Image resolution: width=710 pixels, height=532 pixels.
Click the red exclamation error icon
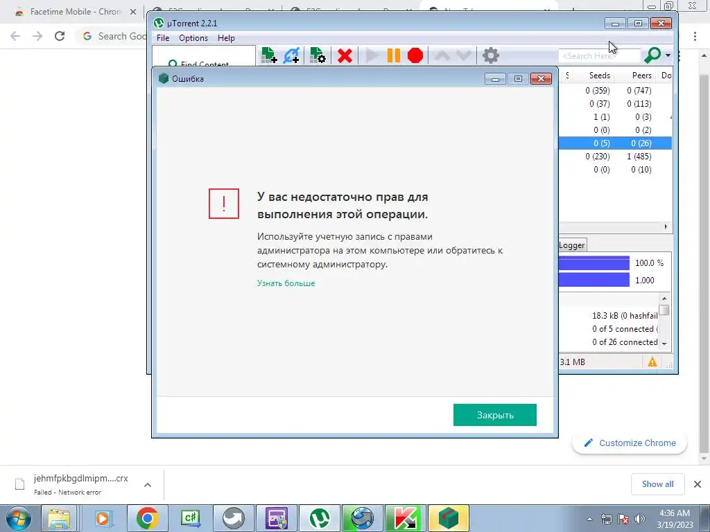(224, 204)
